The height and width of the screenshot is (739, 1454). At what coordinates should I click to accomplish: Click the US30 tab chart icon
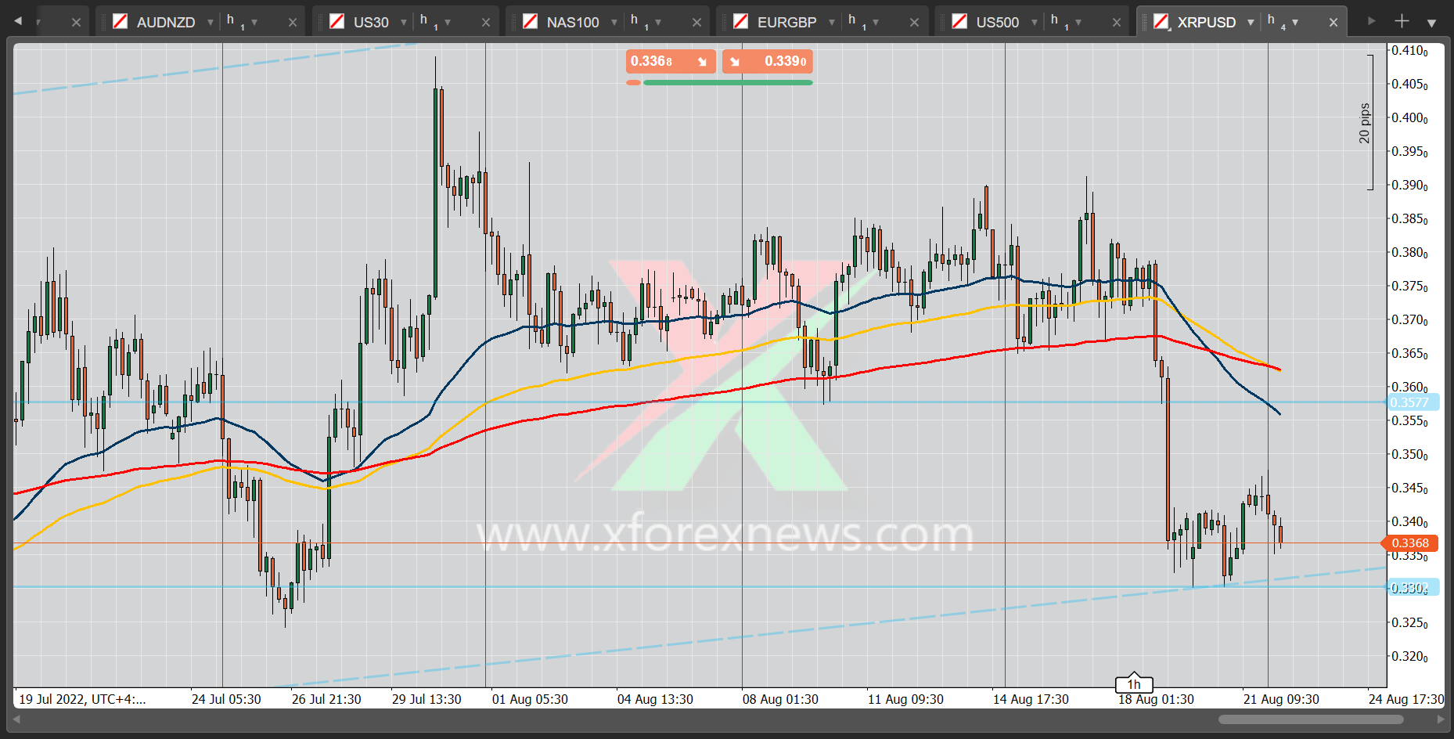tap(337, 21)
